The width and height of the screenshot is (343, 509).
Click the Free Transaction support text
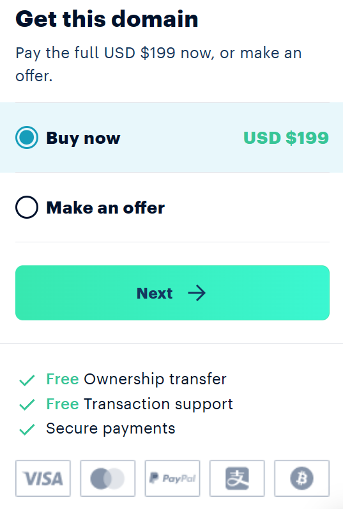click(139, 405)
